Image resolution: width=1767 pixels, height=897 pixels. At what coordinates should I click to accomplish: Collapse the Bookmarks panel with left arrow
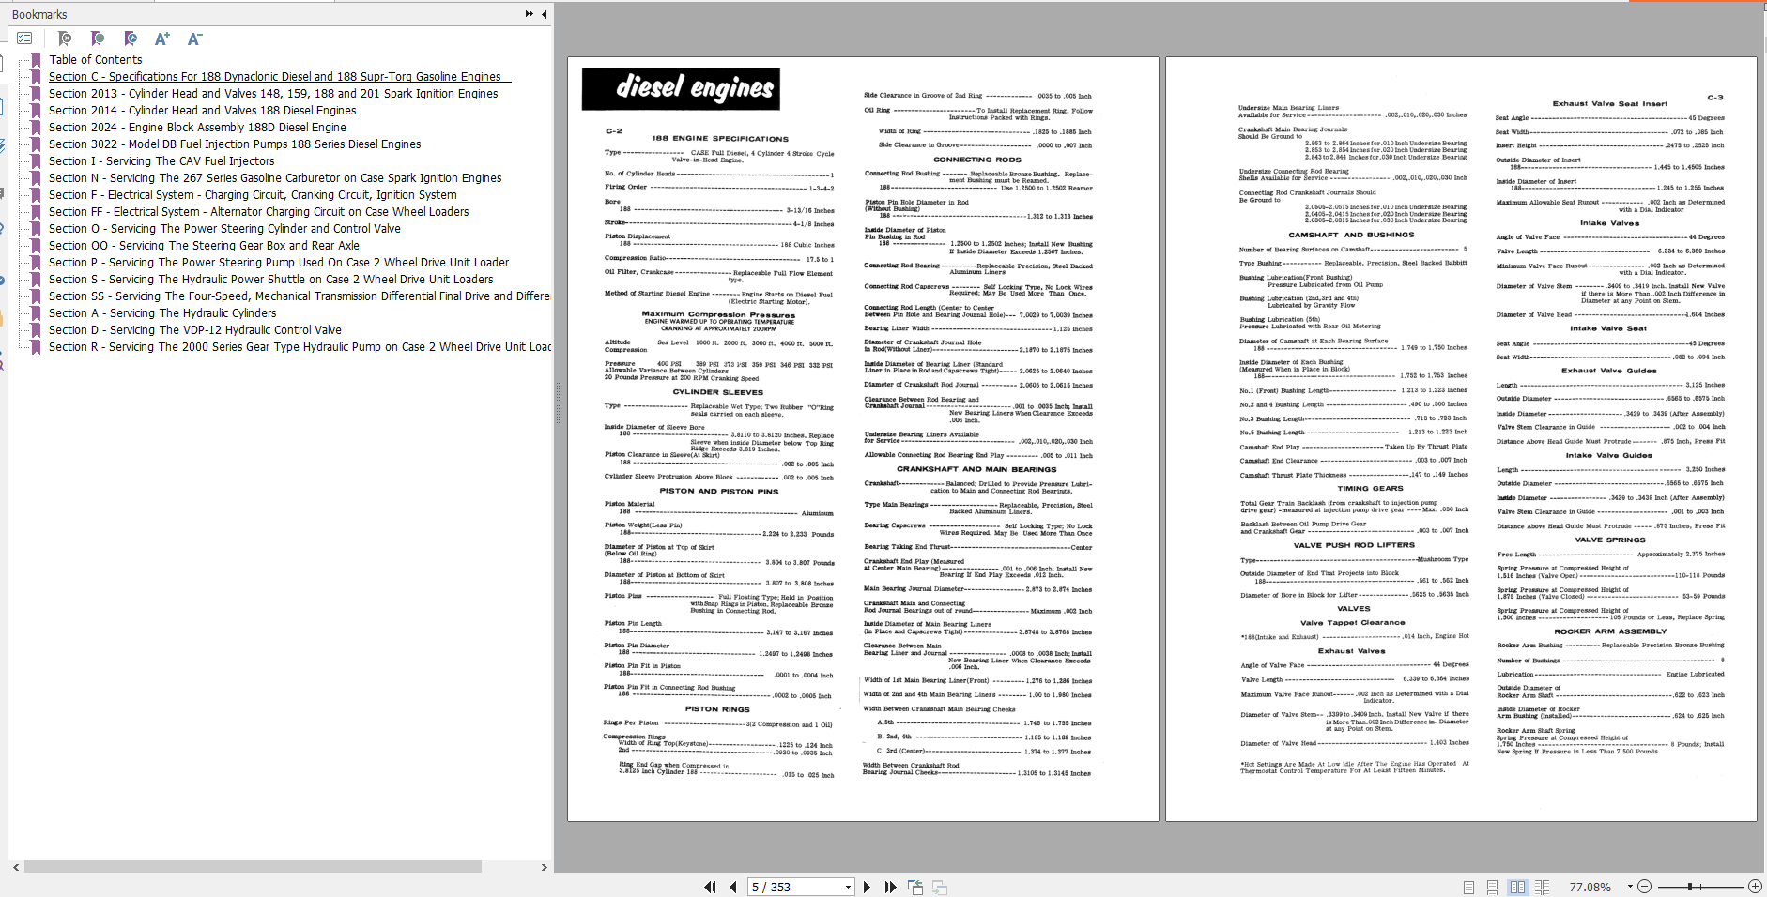click(545, 14)
